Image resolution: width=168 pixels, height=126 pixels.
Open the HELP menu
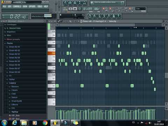pos(46,6)
